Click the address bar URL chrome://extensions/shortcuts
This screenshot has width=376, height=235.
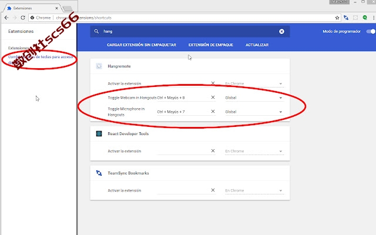click(83, 18)
